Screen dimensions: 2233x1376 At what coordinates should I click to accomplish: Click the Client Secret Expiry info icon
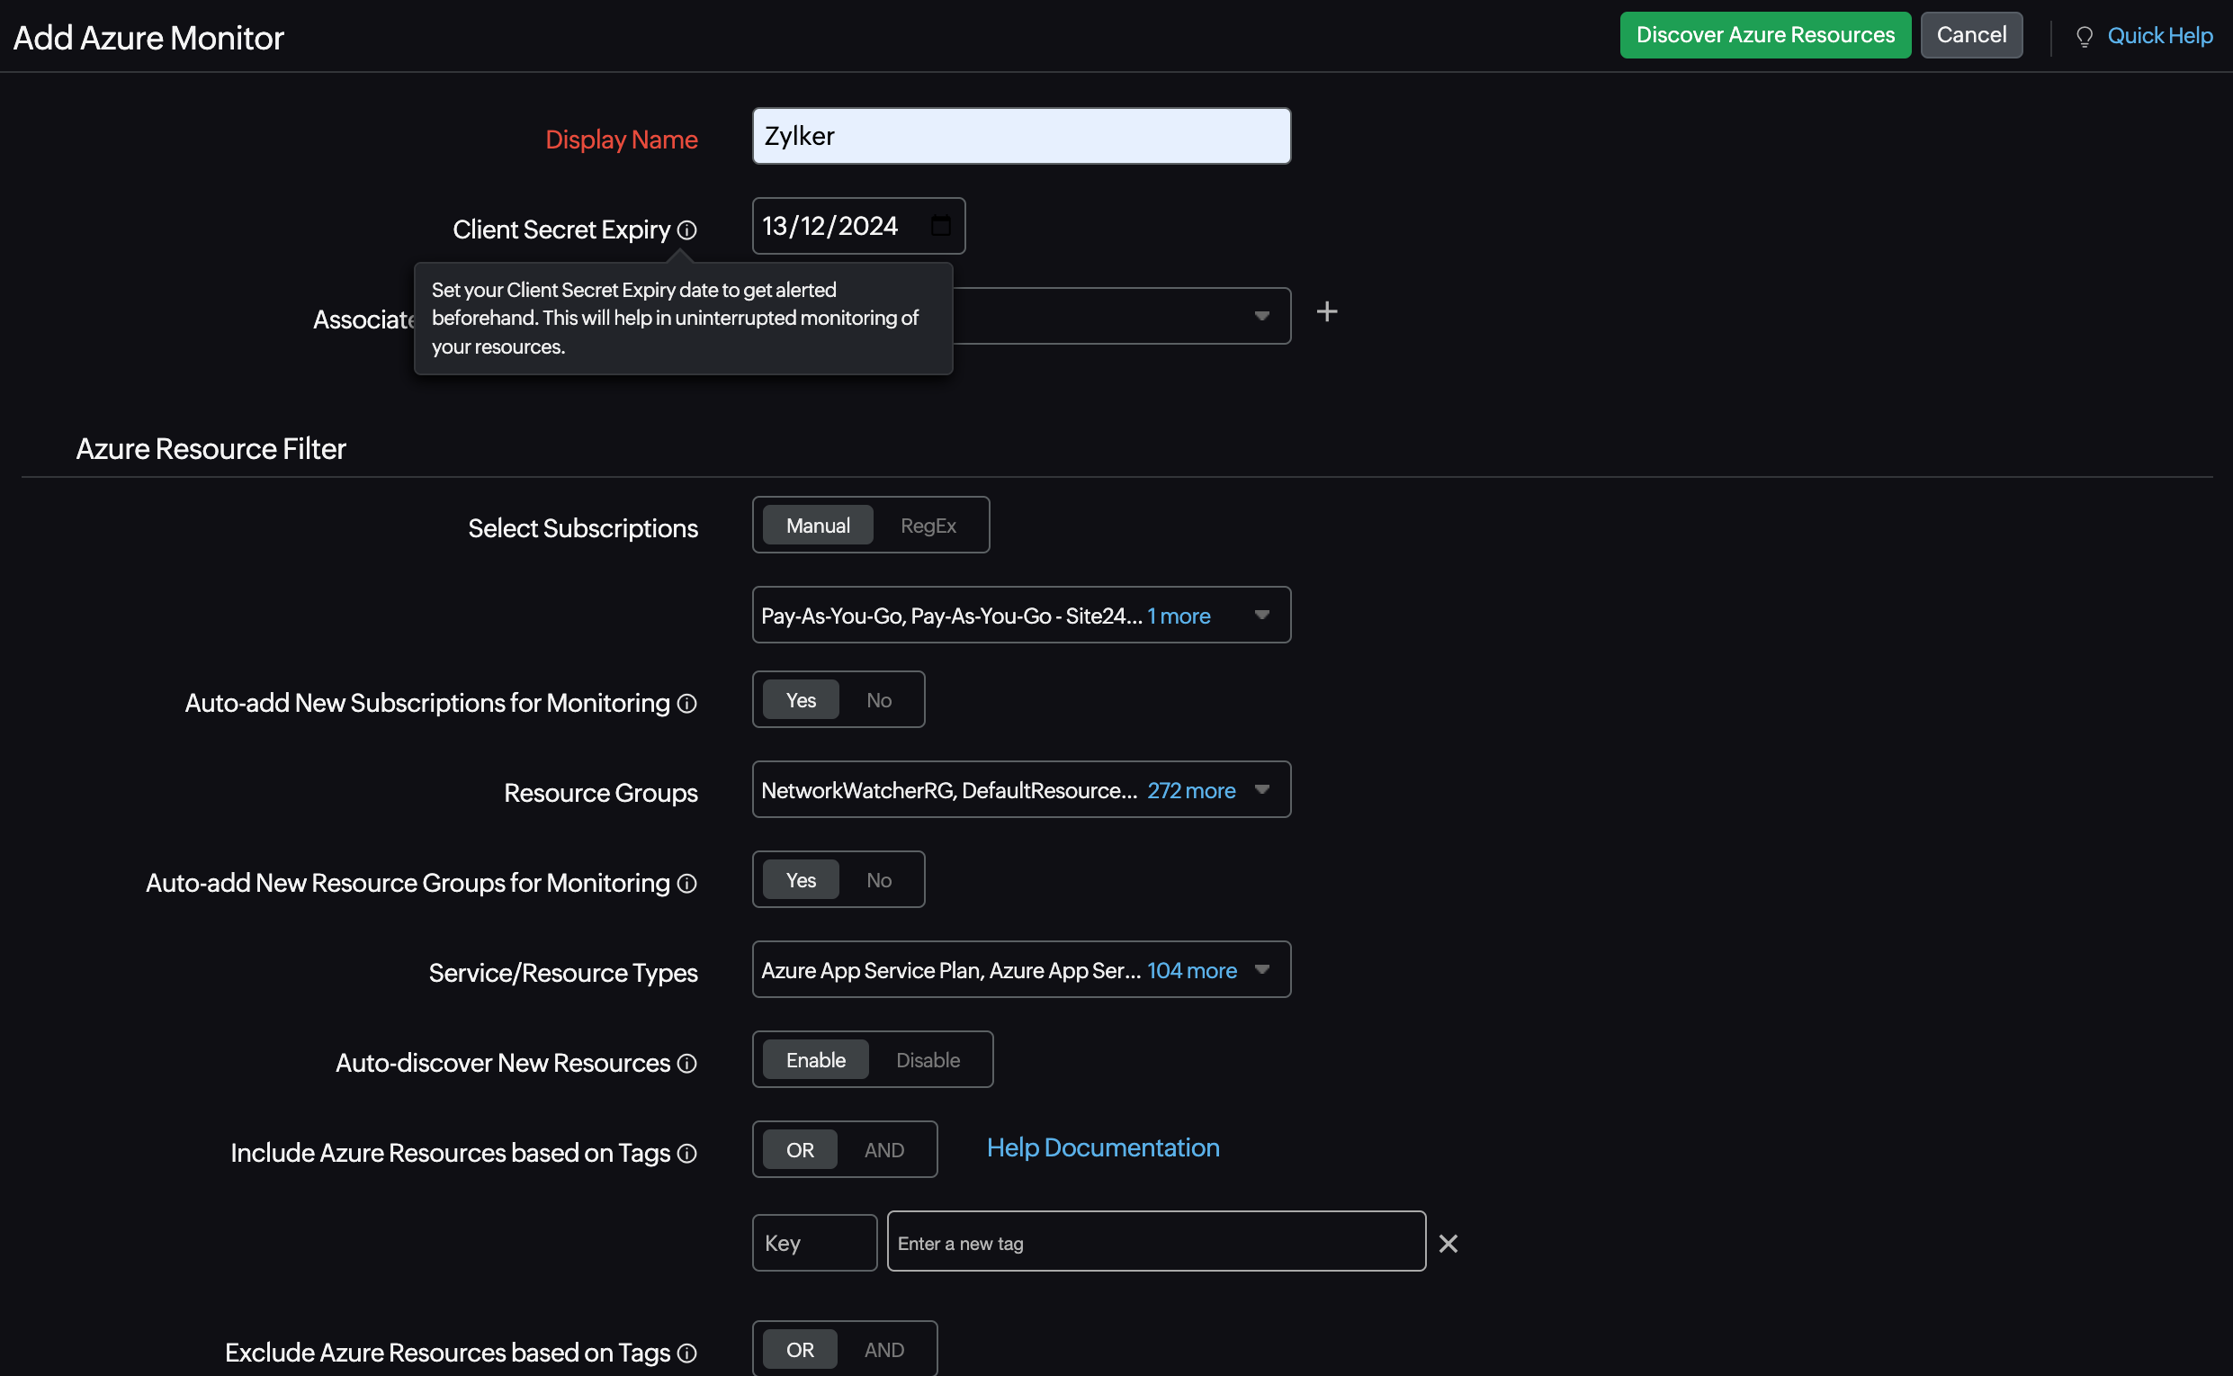(686, 230)
